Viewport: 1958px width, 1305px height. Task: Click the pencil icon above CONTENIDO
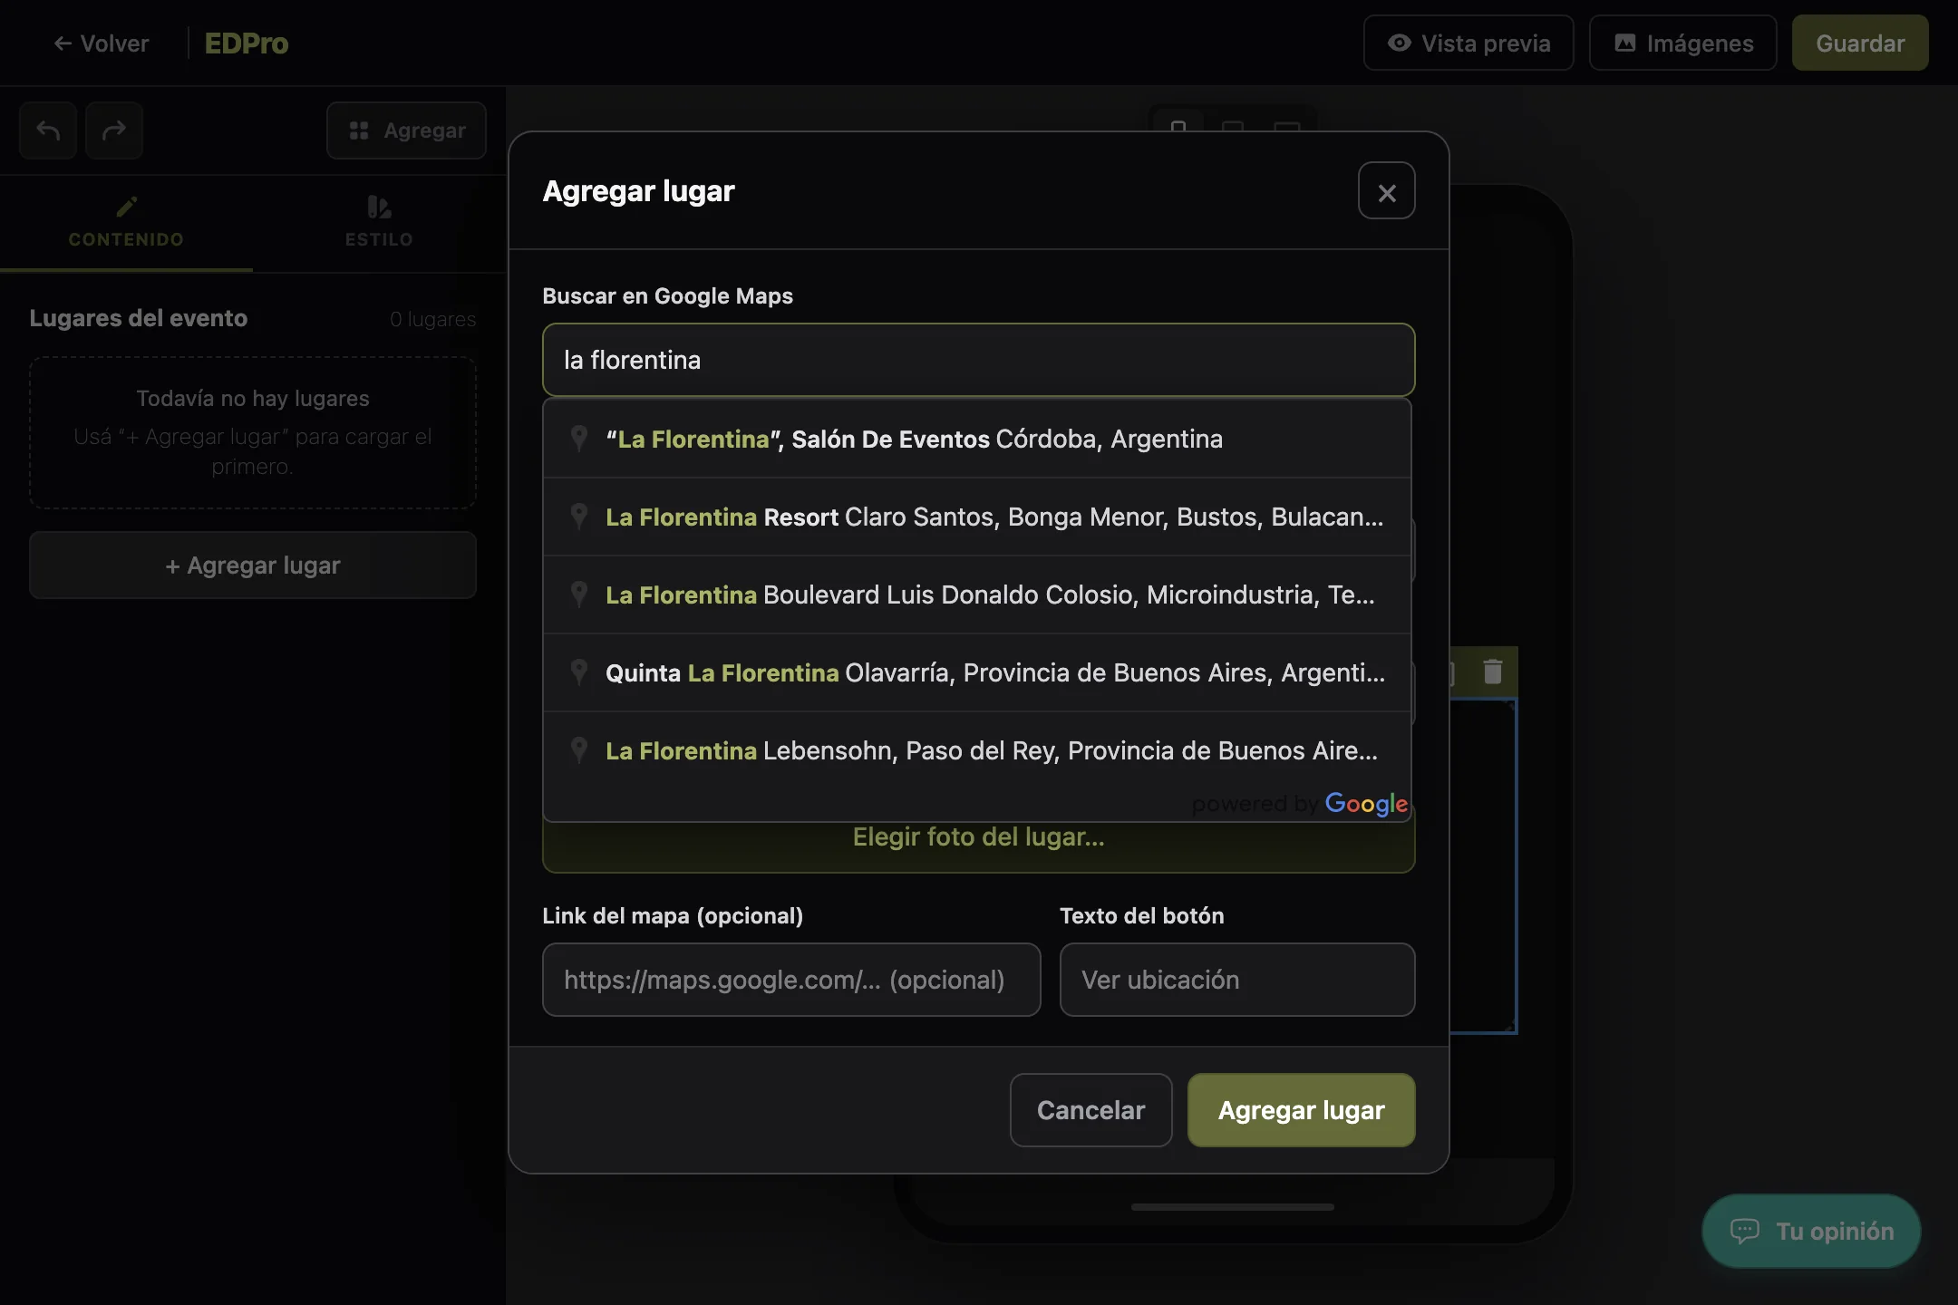pos(126,208)
